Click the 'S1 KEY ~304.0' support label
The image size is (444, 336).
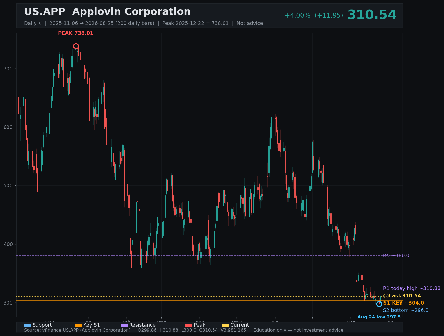click(x=403, y=303)
